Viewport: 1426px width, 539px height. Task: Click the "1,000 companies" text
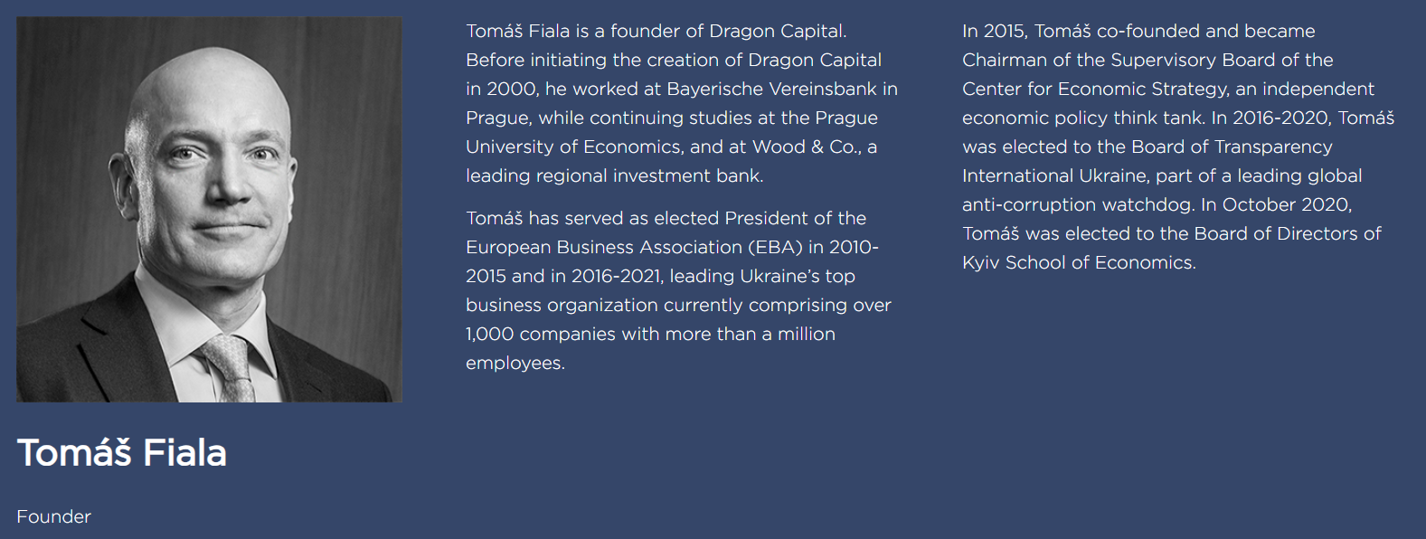point(540,334)
